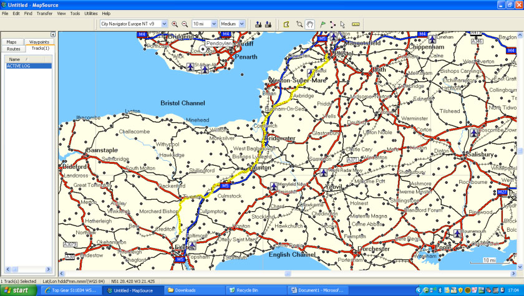Click the Zoom In magnifier icon
Screen dimensions: 524x296
175,24
